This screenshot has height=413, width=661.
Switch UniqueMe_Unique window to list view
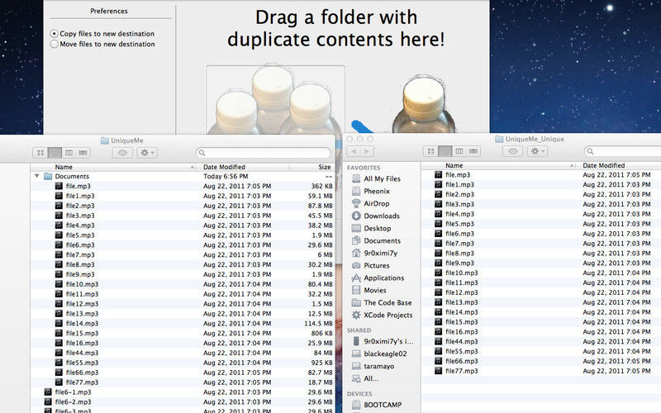point(445,151)
